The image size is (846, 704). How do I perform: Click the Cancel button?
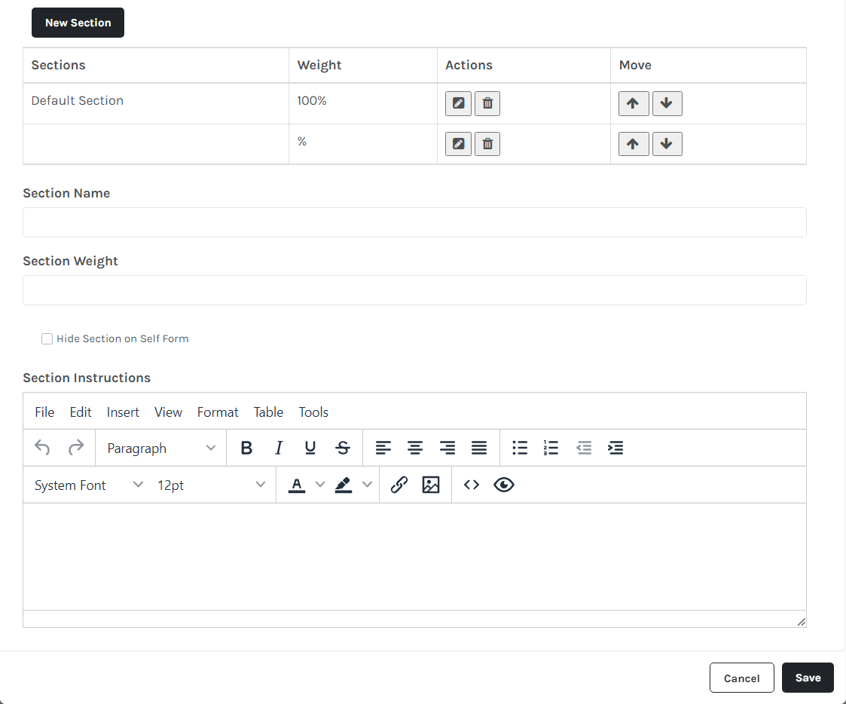coord(741,678)
